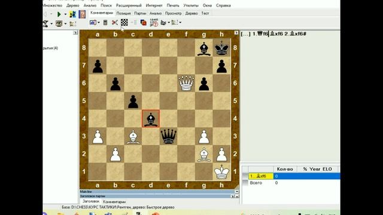Viewport: 383px width, 215px height.
Task: Select the 1...Bxf6 move row in tree table
Action: (291, 176)
